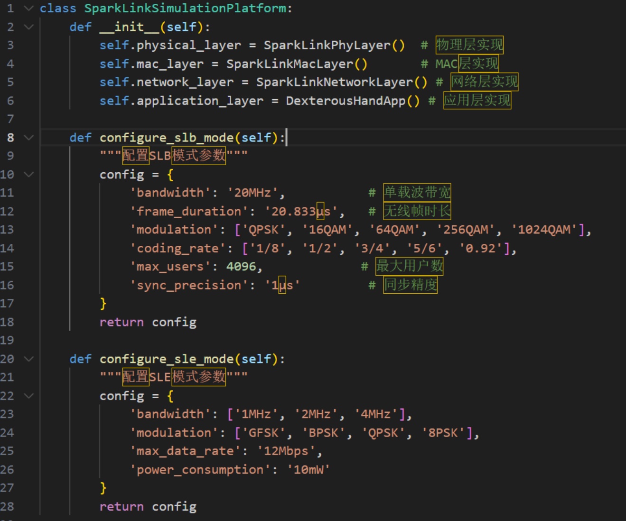Click the '1024QAM' modulation string

tap(547, 230)
